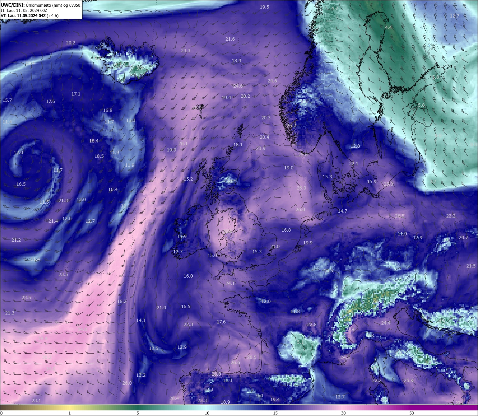Screen dimensions: 478x416
Task: Click the 23.9 map value
Action: [261, 148]
